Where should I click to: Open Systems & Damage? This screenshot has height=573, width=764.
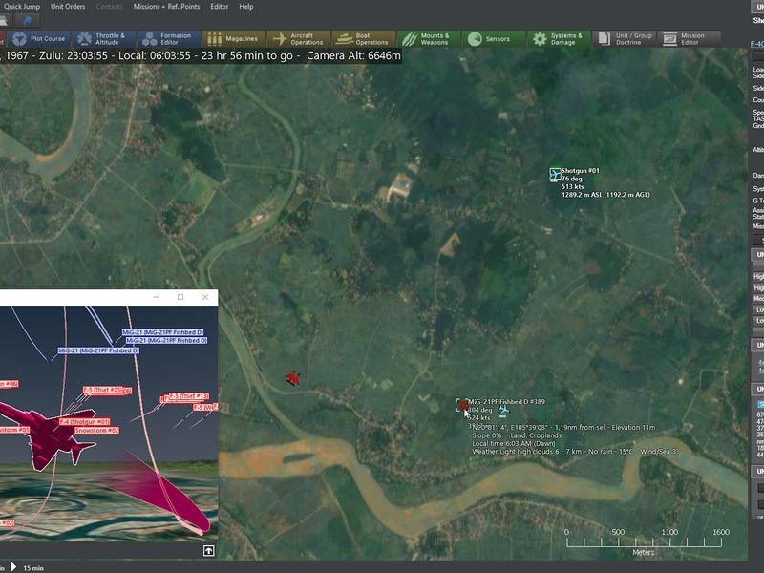(559, 39)
